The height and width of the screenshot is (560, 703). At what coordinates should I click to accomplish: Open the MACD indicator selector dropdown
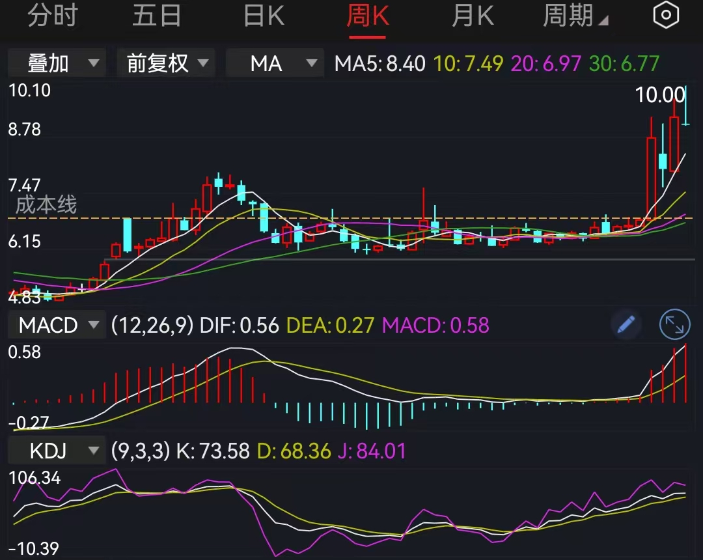click(x=56, y=324)
